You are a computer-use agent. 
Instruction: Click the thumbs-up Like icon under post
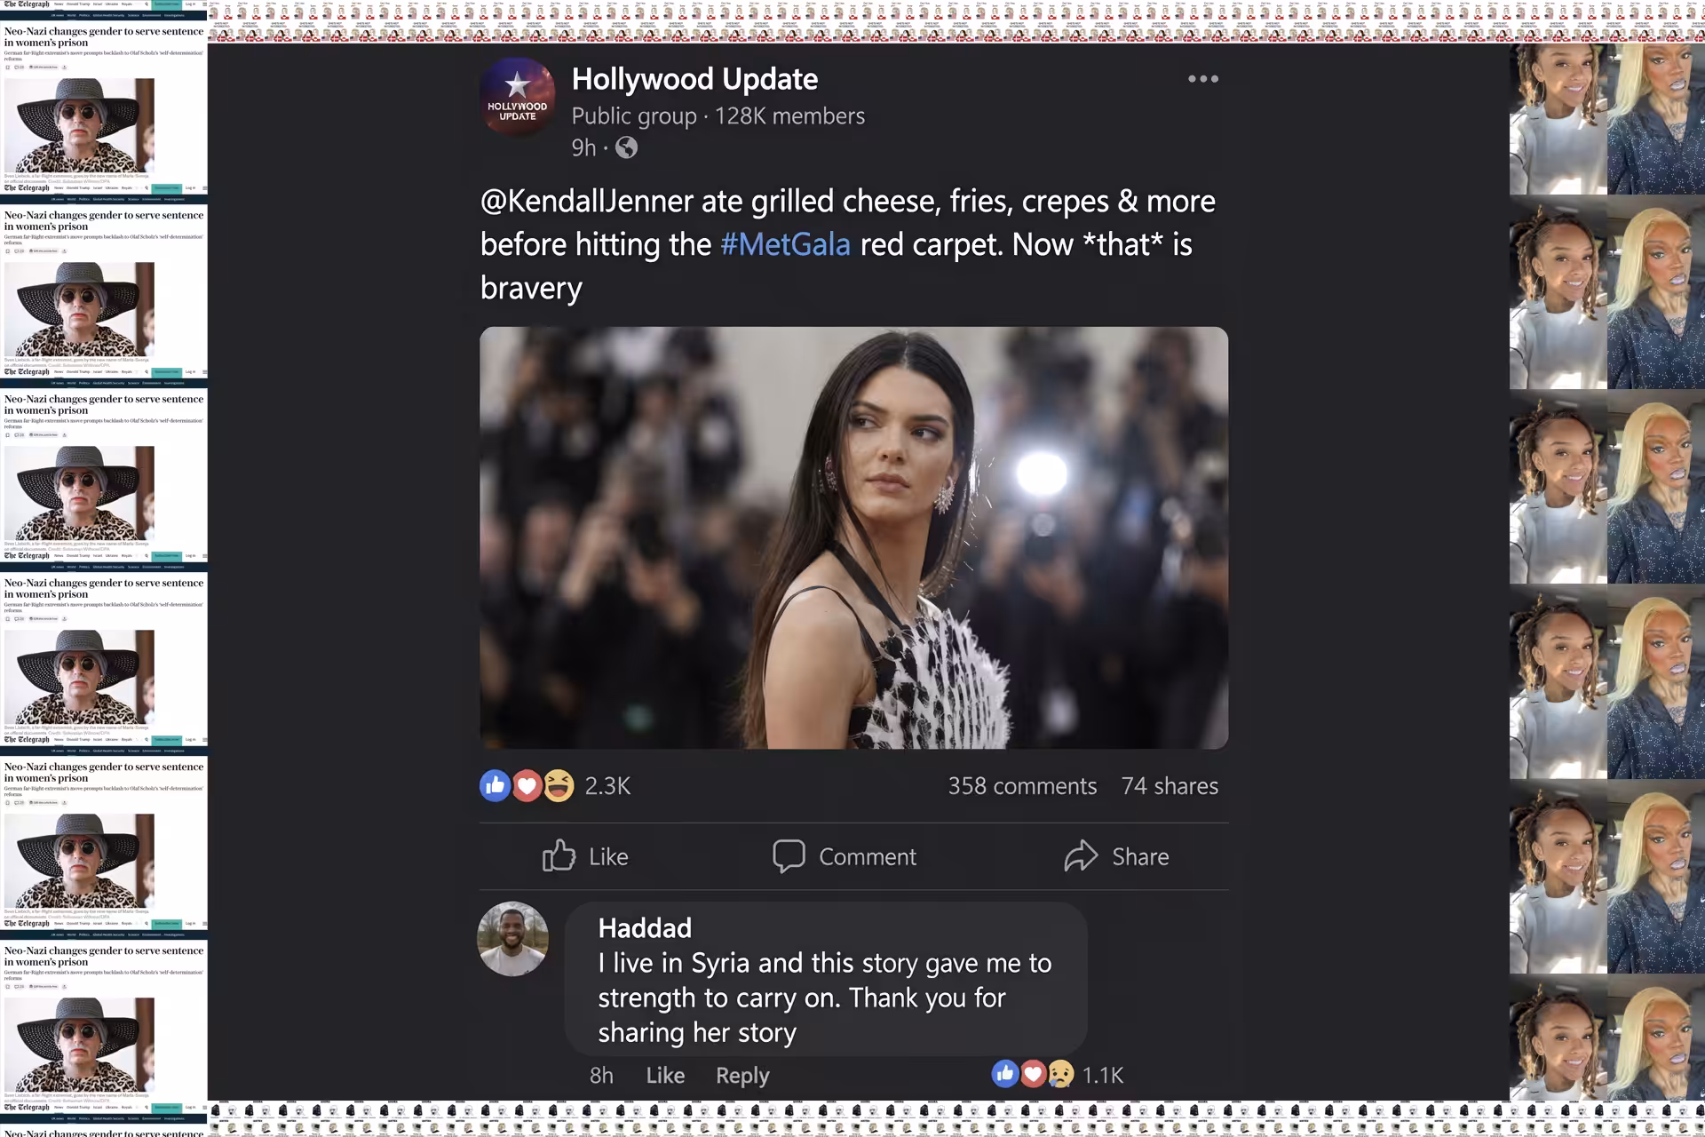559,855
